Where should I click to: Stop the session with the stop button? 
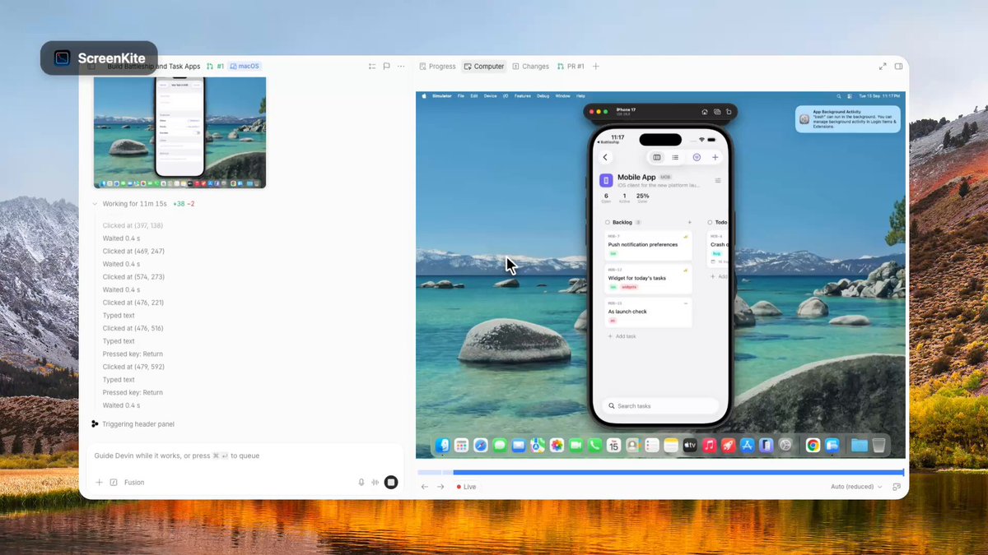coord(391,483)
